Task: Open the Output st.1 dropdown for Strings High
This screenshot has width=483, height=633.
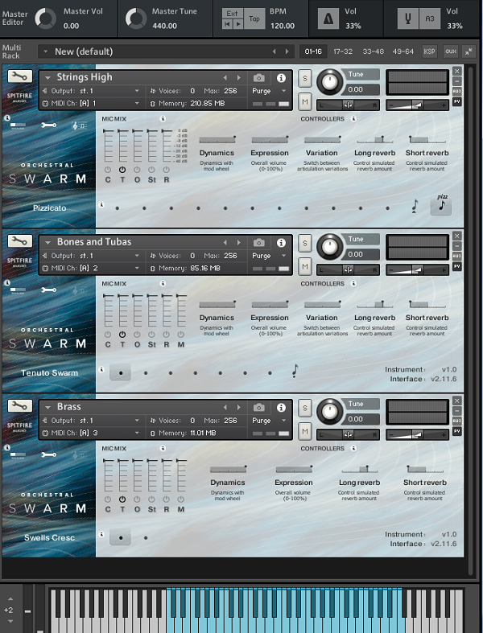Action: pyautogui.click(x=91, y=91)
